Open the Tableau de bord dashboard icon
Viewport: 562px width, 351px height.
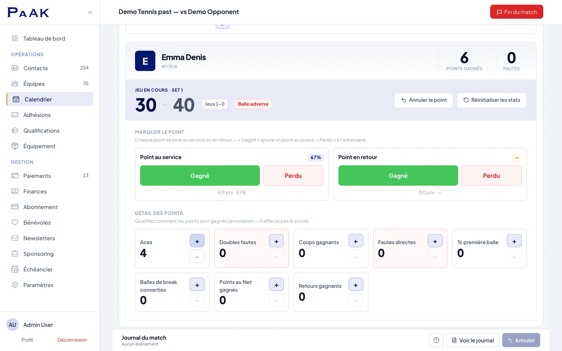pos(15,38)
